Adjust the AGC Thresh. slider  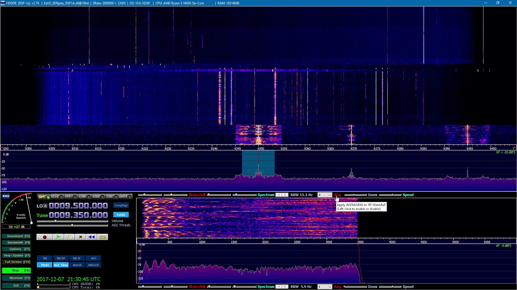[72, 225]
